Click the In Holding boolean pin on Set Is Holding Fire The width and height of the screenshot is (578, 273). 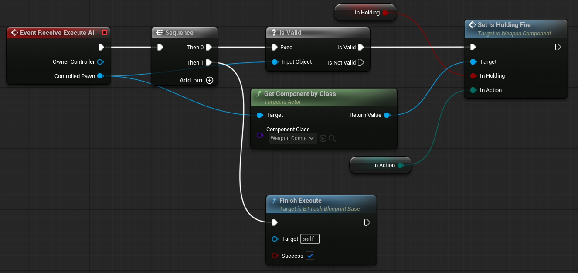coord(473,76)
